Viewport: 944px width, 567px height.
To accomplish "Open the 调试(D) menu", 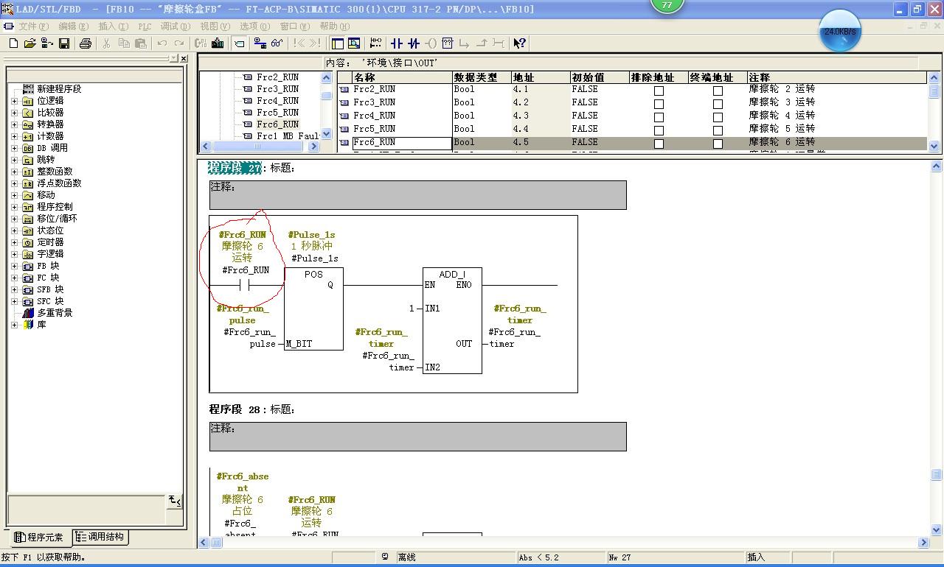I will (175, 26).
